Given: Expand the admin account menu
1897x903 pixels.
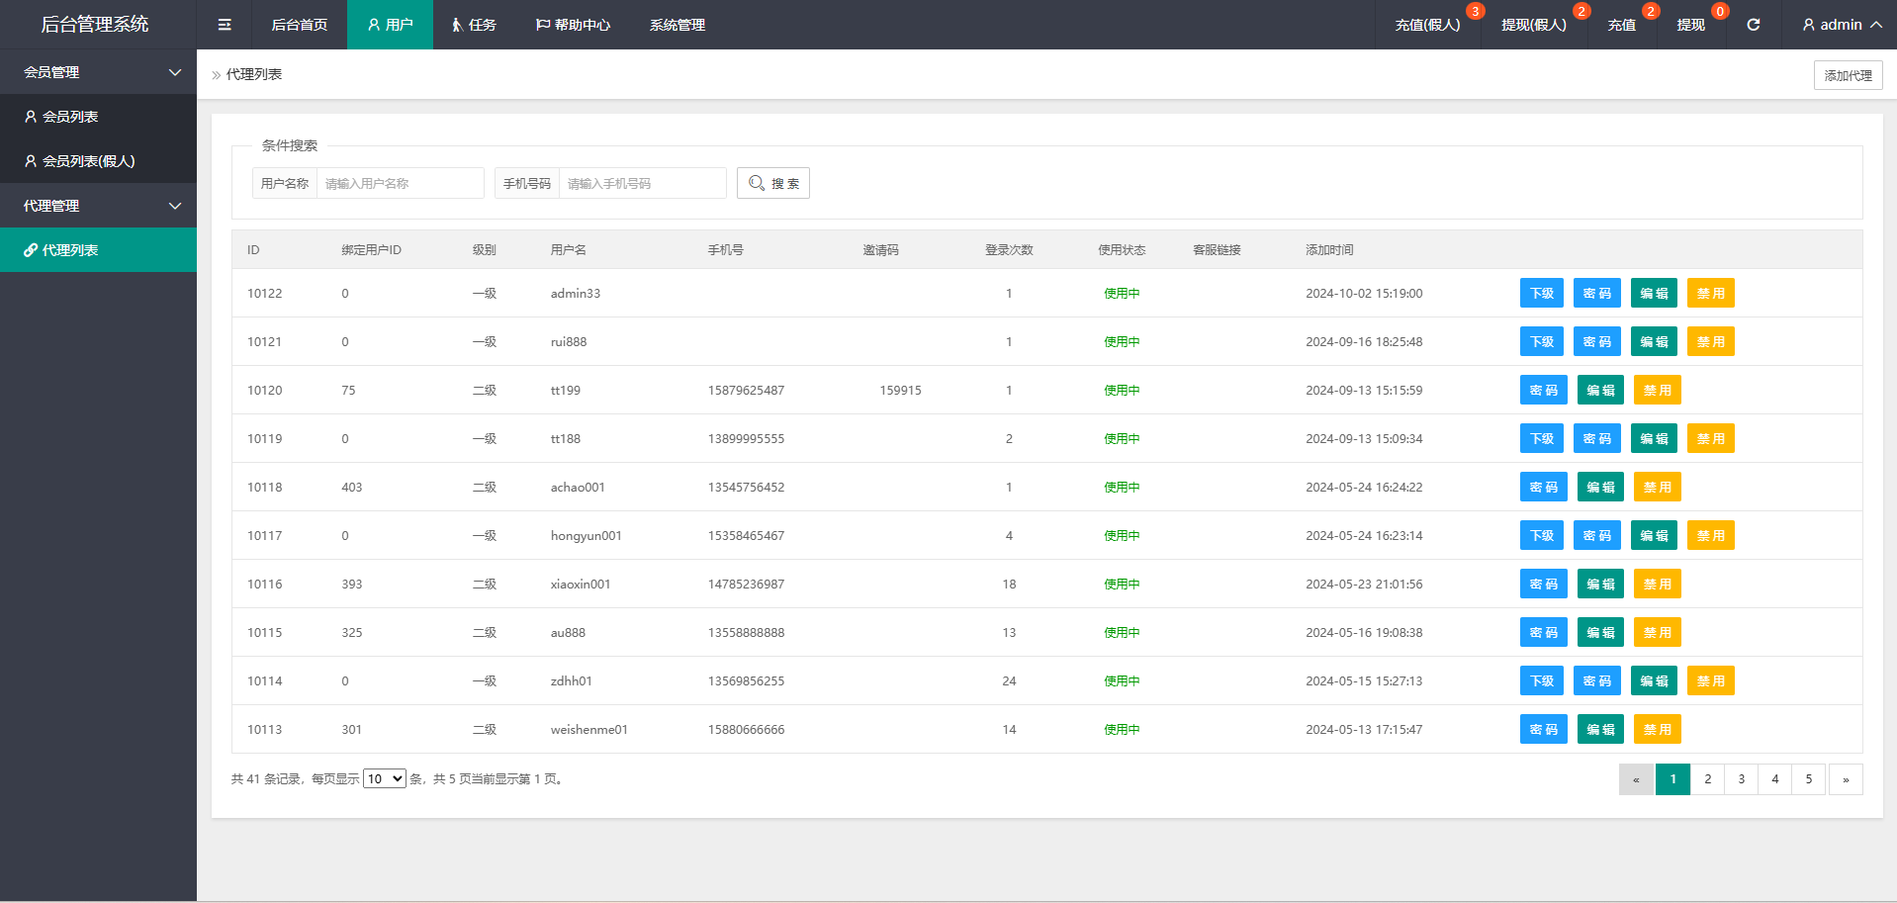Looking at the screenshot, I should coord(1841,25).
